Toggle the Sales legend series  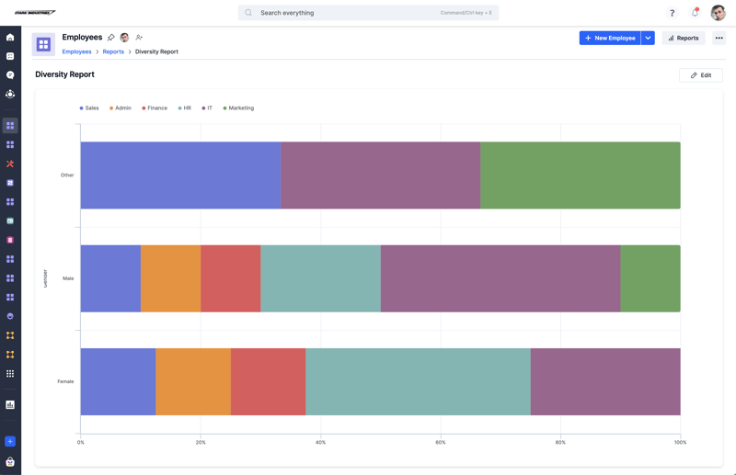(89, 107)
